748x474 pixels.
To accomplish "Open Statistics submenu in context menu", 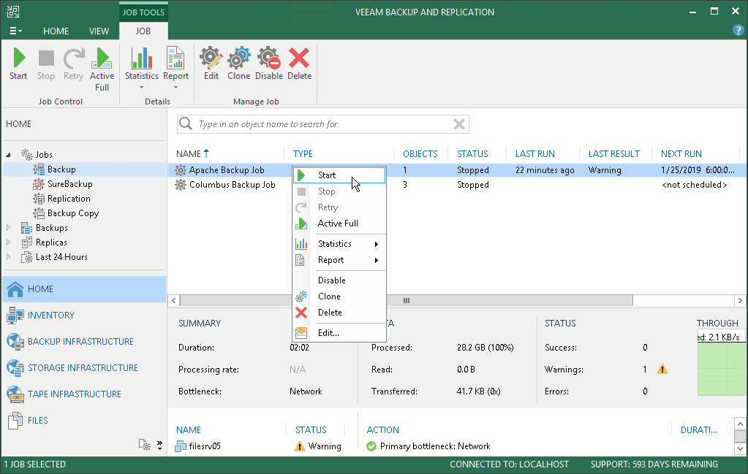I will point(339,244).
